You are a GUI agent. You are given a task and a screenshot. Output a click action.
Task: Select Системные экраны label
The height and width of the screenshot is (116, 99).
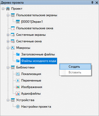31,35
